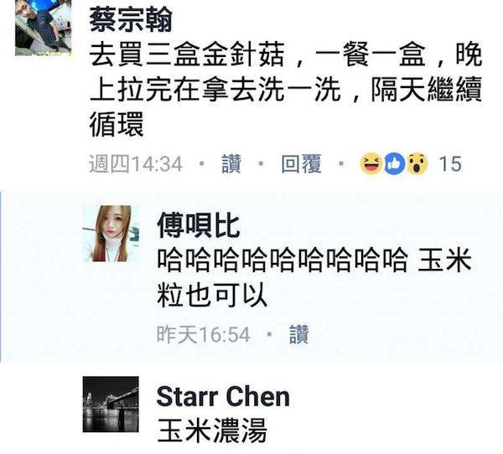The image size is (503, 454).
Task: Select the 玉米濃湯 comment text
Action: coord(212,431)
